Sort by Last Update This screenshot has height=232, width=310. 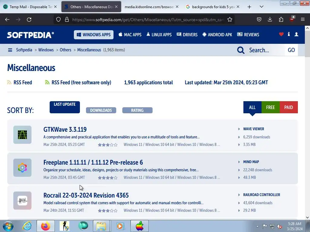65,107
